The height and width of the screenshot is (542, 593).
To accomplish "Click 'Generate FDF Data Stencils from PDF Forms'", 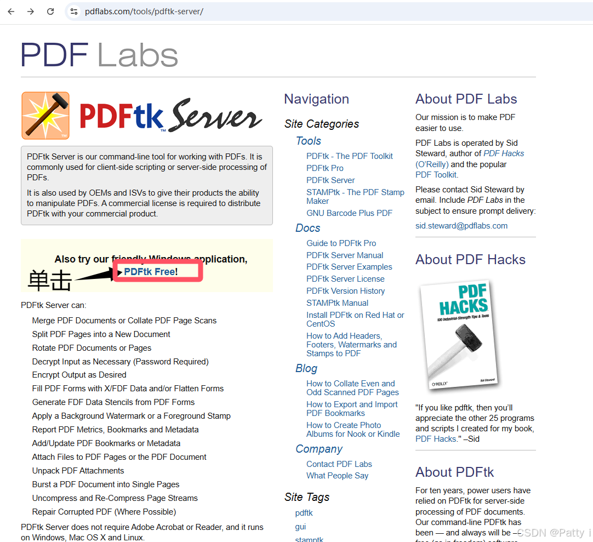I will [x=113, y=402].
